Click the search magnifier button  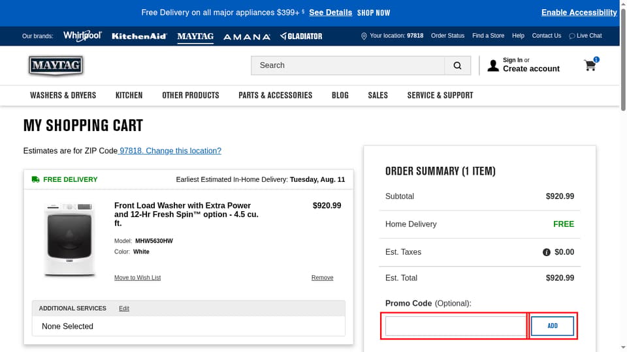click(457, 65)
